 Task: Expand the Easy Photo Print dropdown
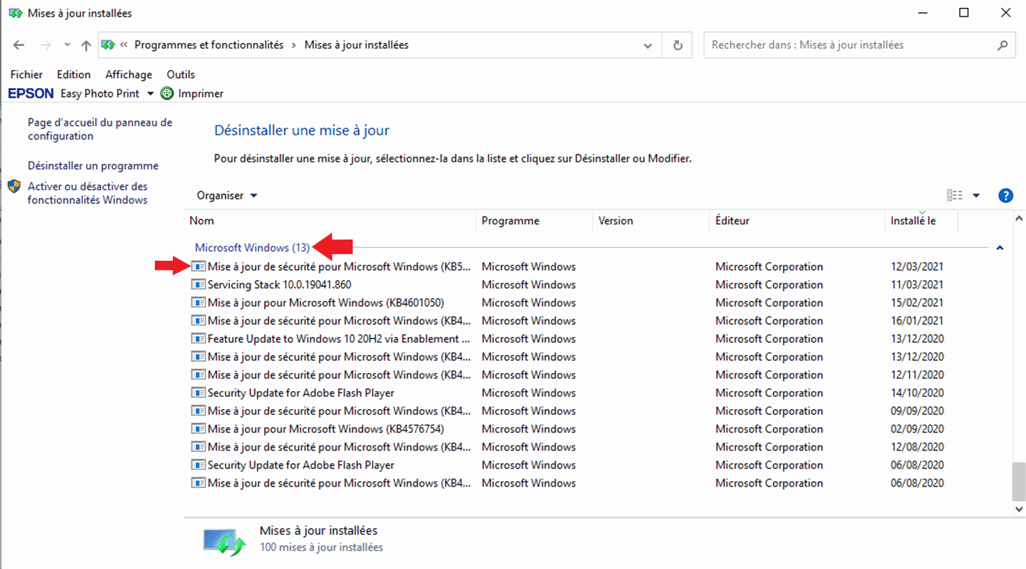point(150,94)
